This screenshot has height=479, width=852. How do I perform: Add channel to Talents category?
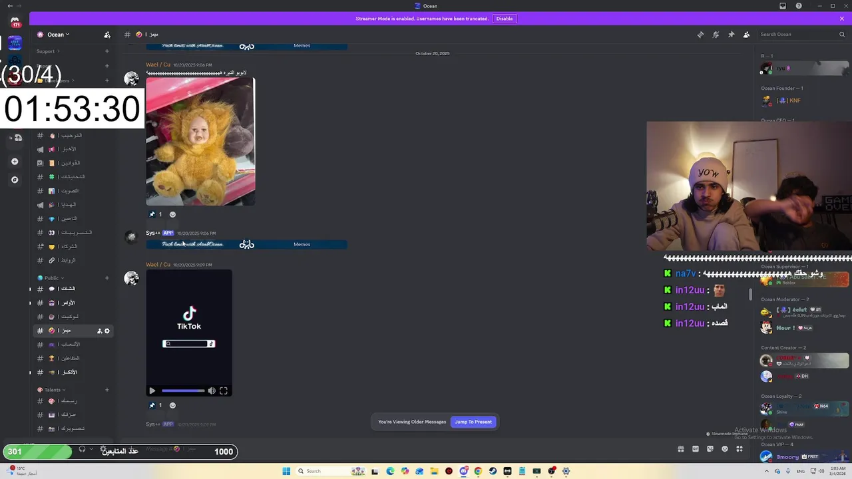[106, 390]
